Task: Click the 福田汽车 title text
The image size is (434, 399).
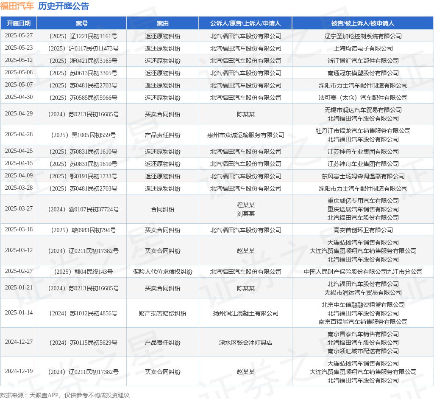Action: pos(17,6)
